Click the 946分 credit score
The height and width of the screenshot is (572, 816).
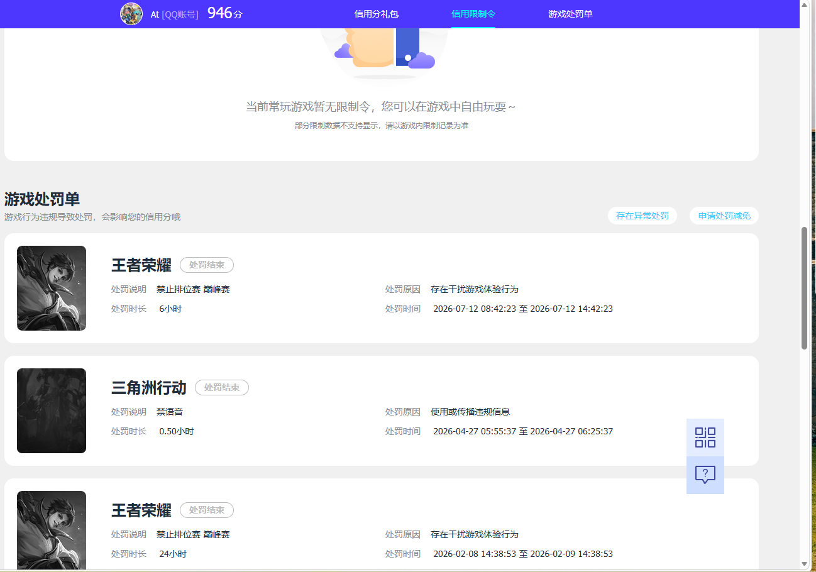pos(224,13)
